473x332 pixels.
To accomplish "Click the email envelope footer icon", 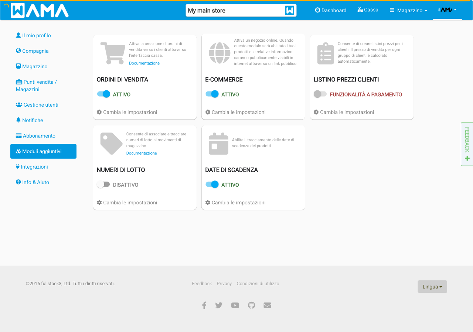I will click(x=267, y=305).
